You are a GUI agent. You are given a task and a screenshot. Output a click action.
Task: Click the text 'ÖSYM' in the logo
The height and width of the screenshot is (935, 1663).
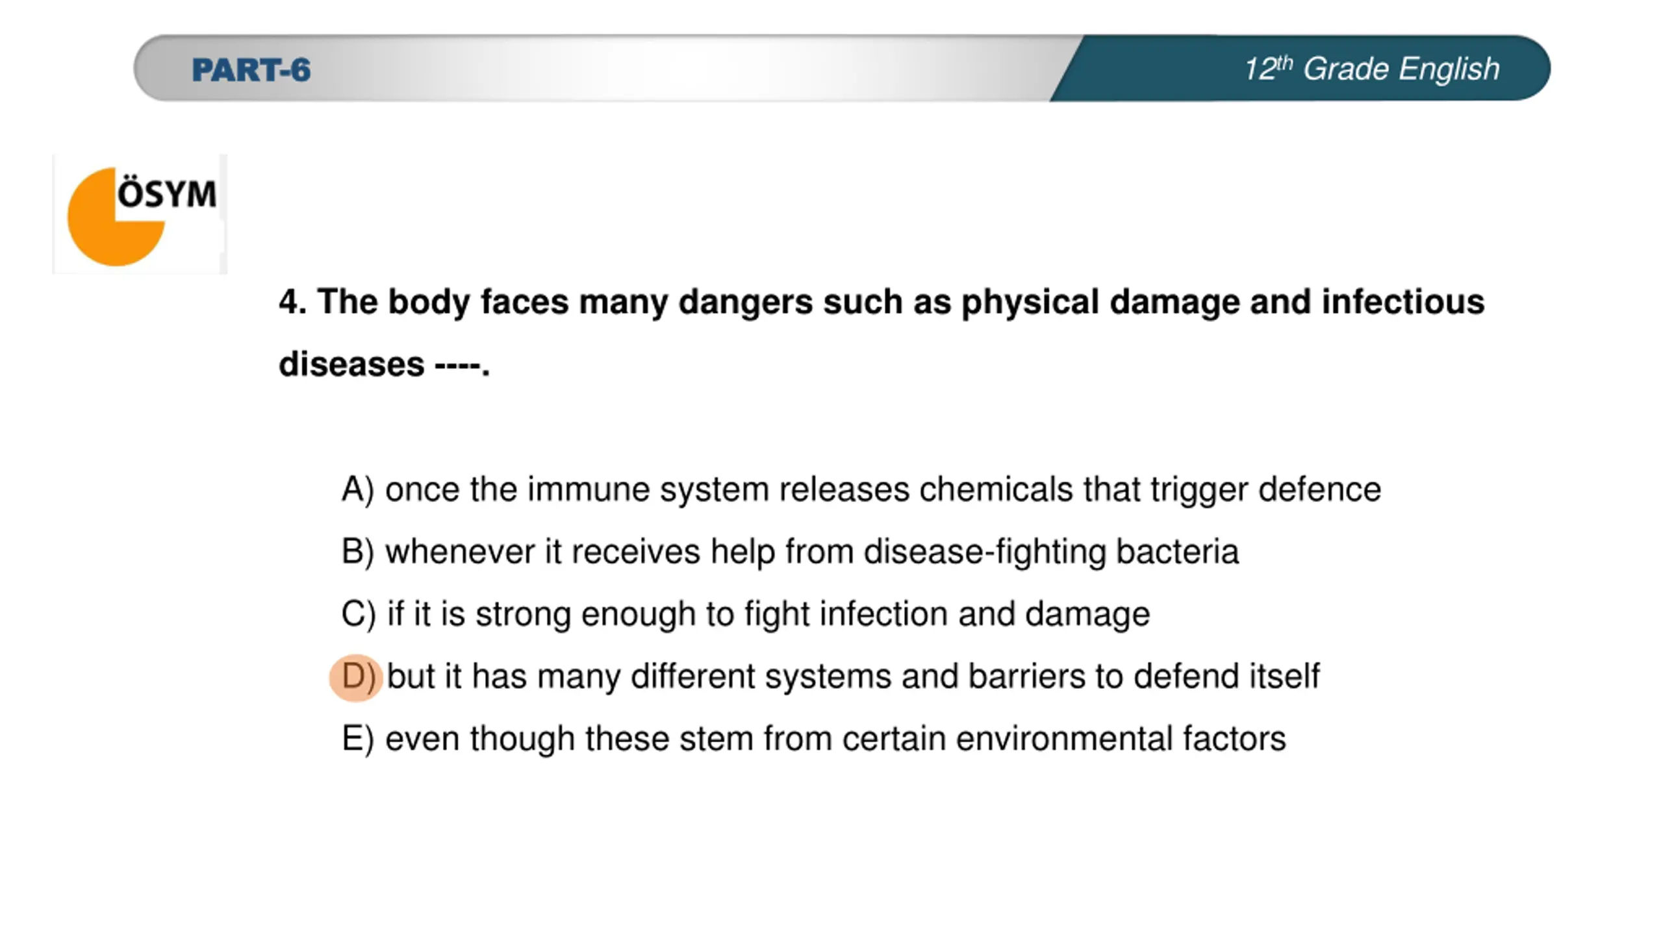click(167, 194)
